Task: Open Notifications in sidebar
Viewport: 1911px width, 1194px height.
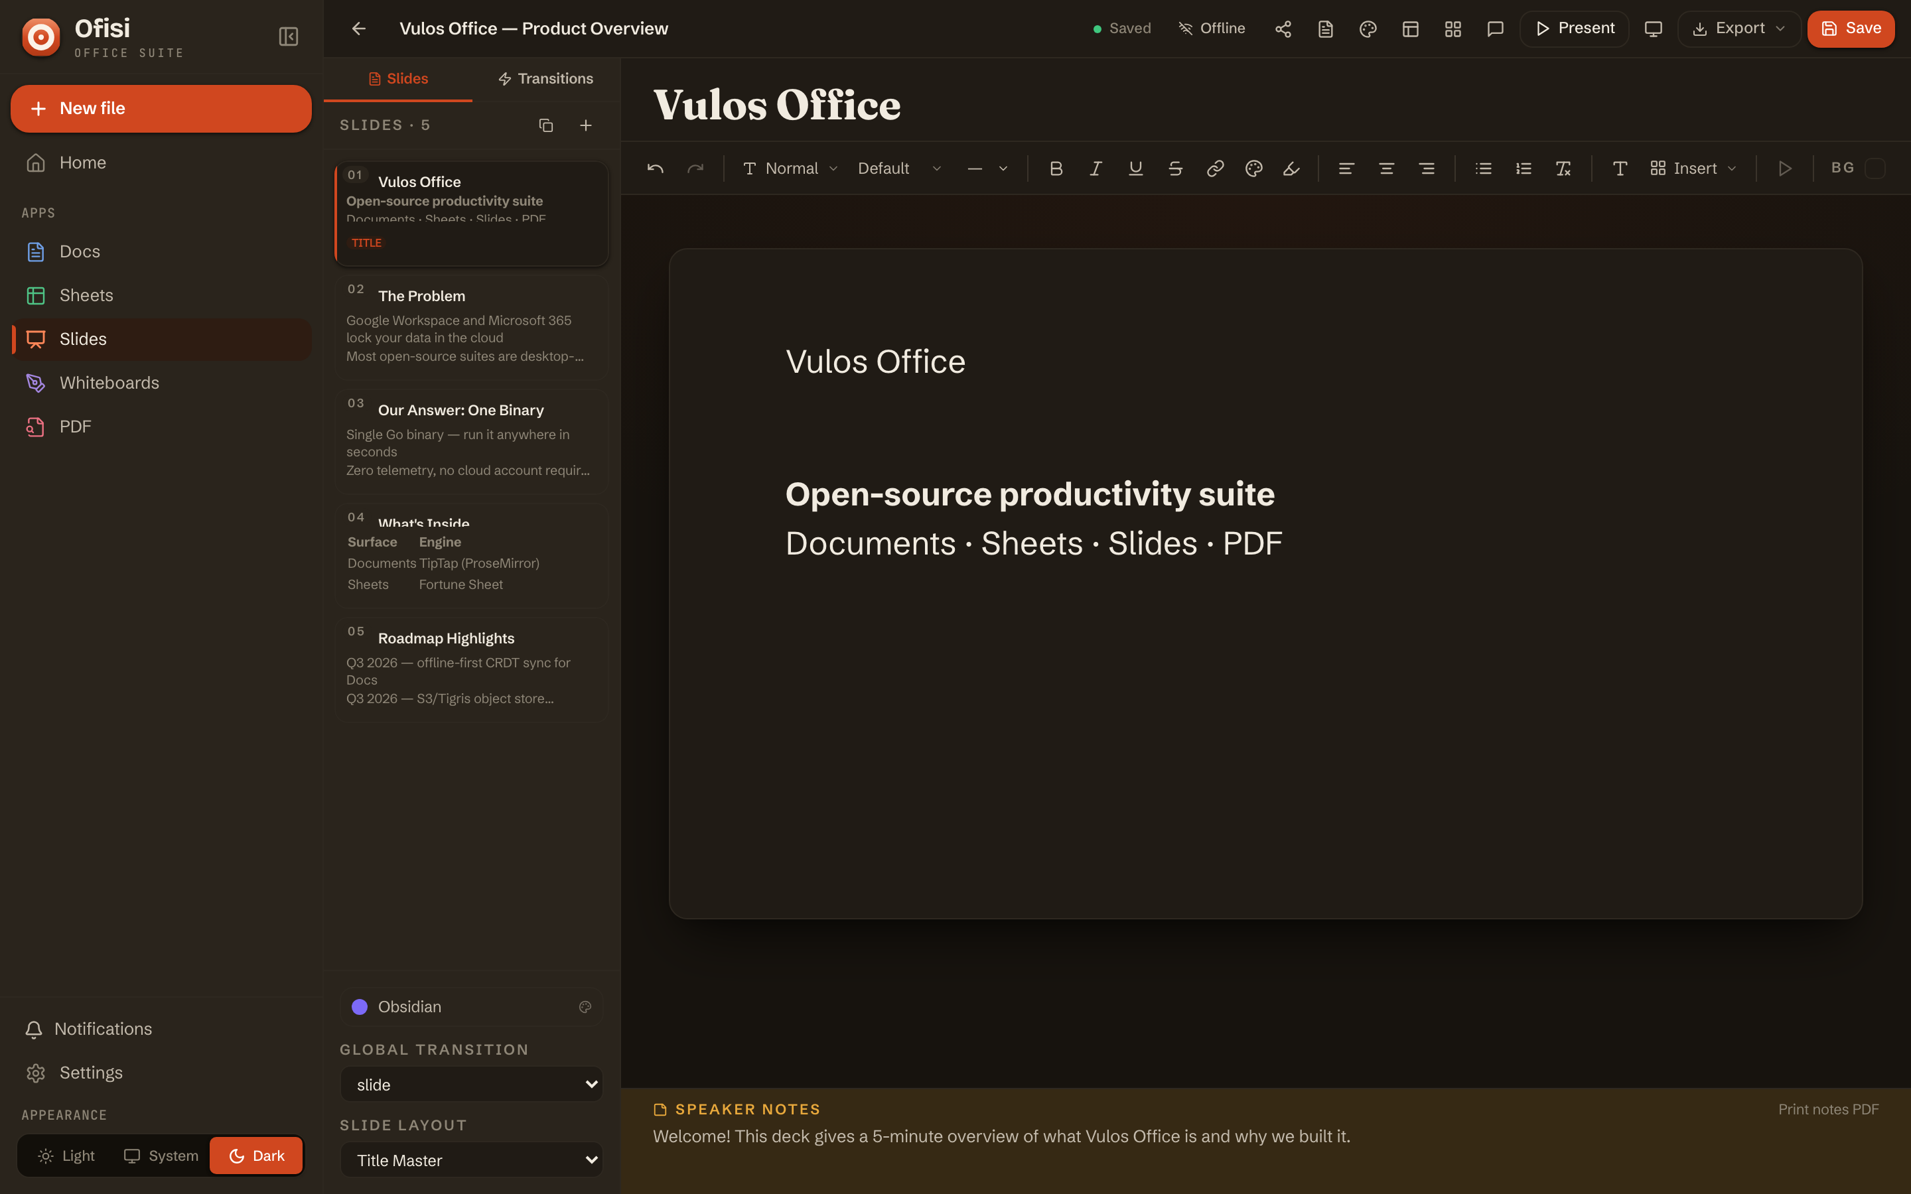Action: click(x=161, y=1029)
